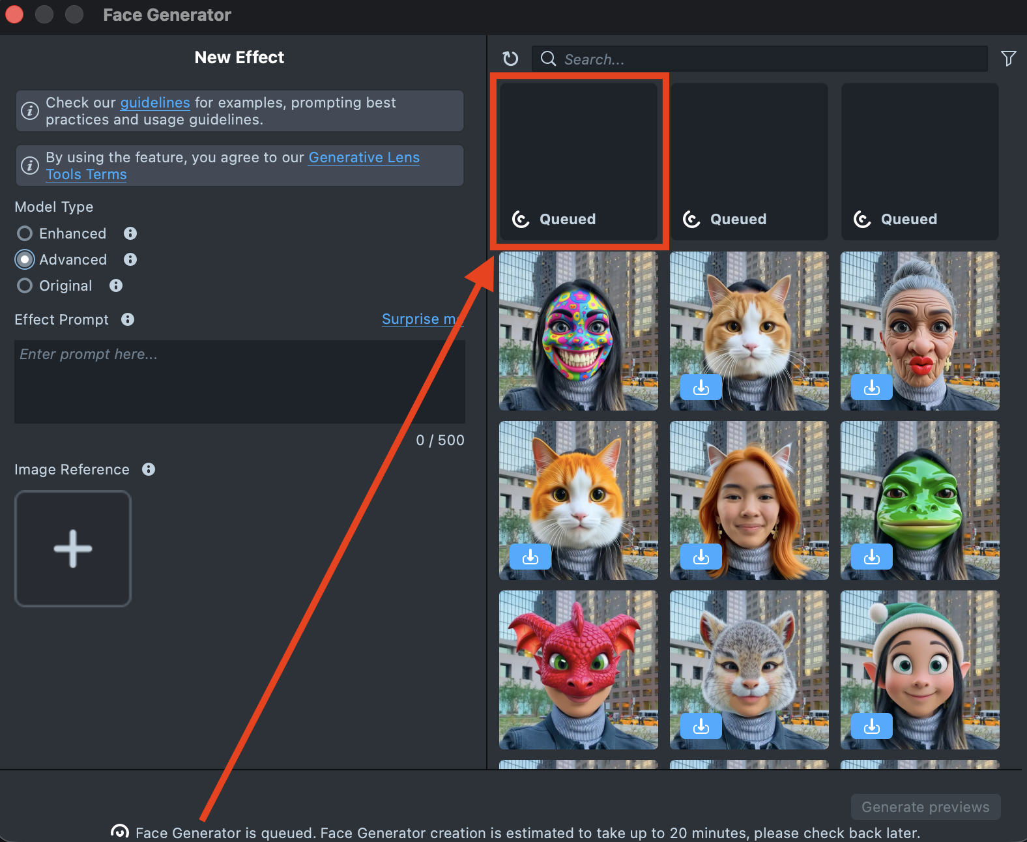Select the Advanced model type
Screen dimensions: 1027x842
tap(25, 259)
